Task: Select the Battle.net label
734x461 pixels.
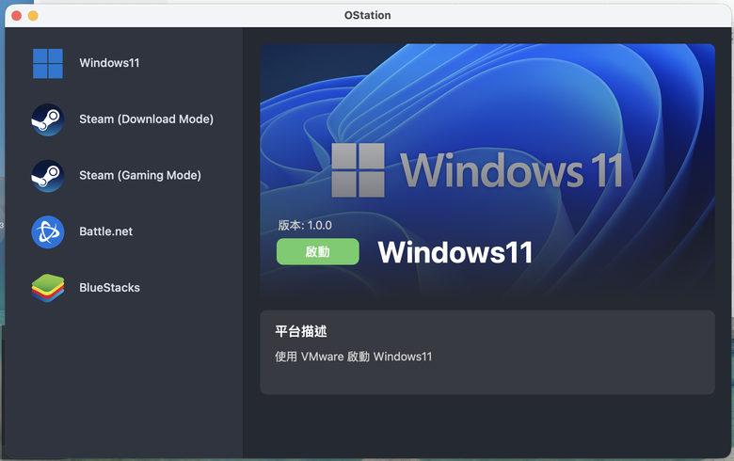Action: pos(105,231)
